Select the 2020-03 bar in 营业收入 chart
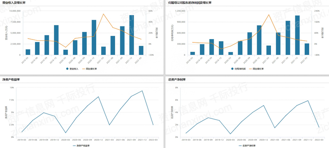 click(x=66, y=52)
